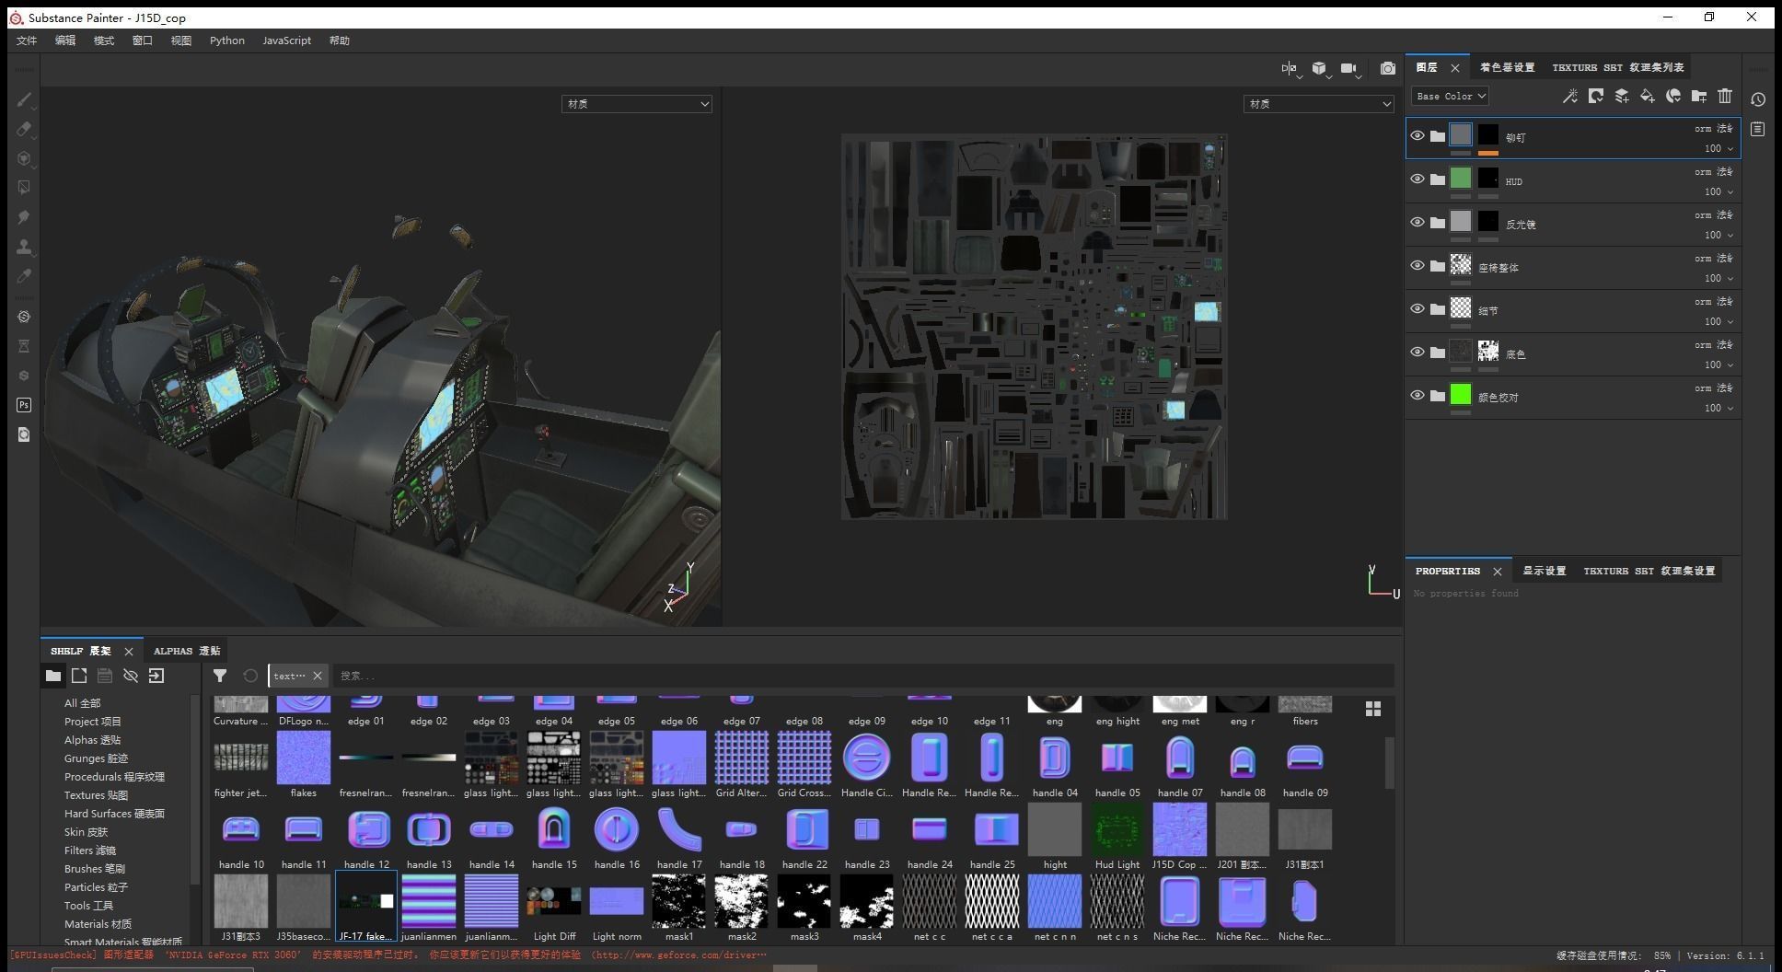Hide the 铆钉 layer group
This screenshot has width=1782, height=972.
click(x=1417, y=136)
